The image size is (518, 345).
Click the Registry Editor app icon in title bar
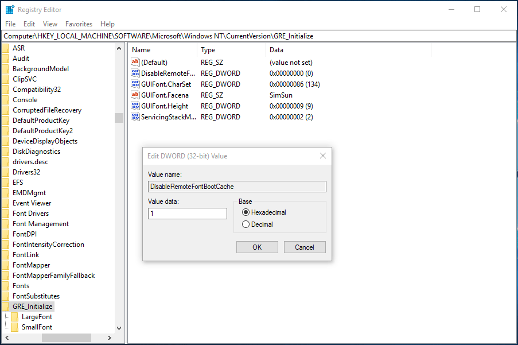[10, 10]
